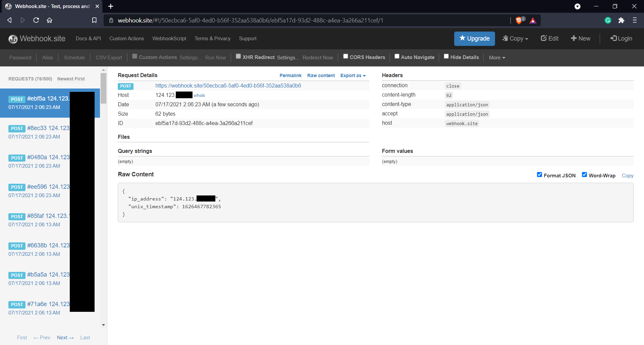Screen dimensions: 644x345
Task: Open the extensions puzzle icon
Action: tap(621, 20)
